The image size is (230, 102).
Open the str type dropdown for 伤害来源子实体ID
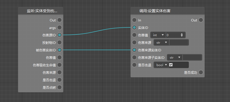pyautogui.click(x=175, y=58)
